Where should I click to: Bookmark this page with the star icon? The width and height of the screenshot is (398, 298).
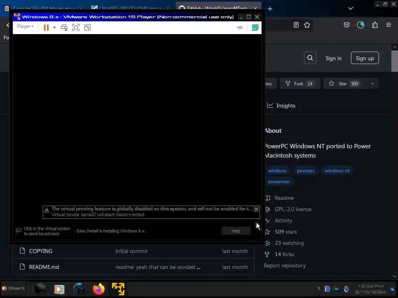click(x=307, y=25)
